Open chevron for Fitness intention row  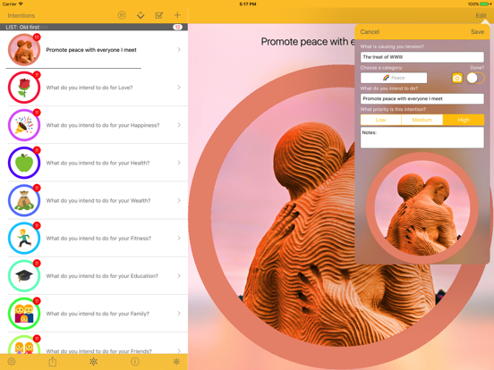(179, 238)
